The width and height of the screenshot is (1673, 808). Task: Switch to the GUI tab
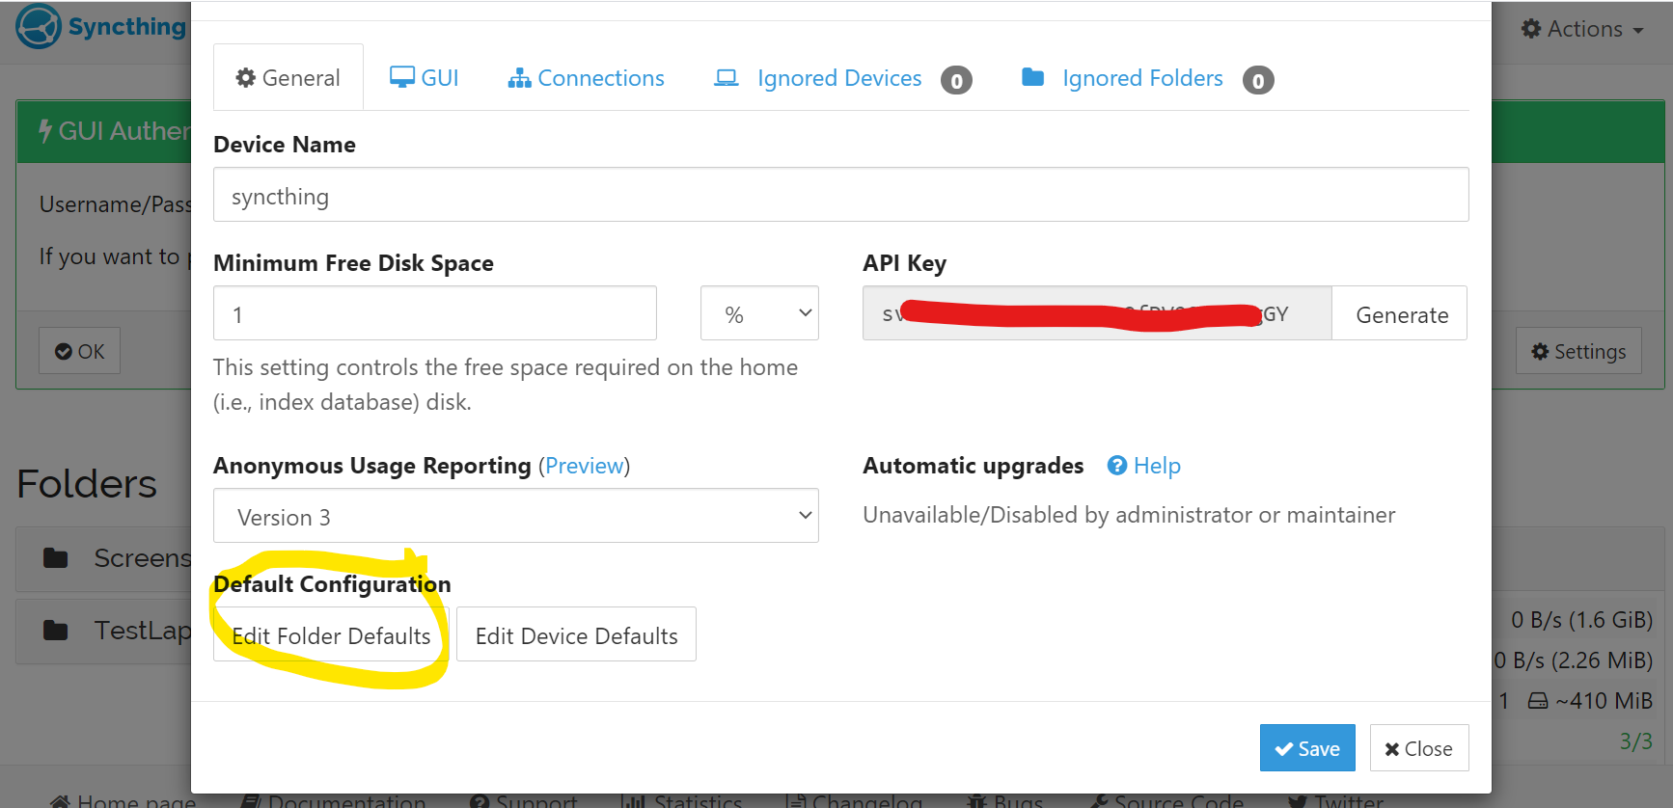[x=425, y=78]
